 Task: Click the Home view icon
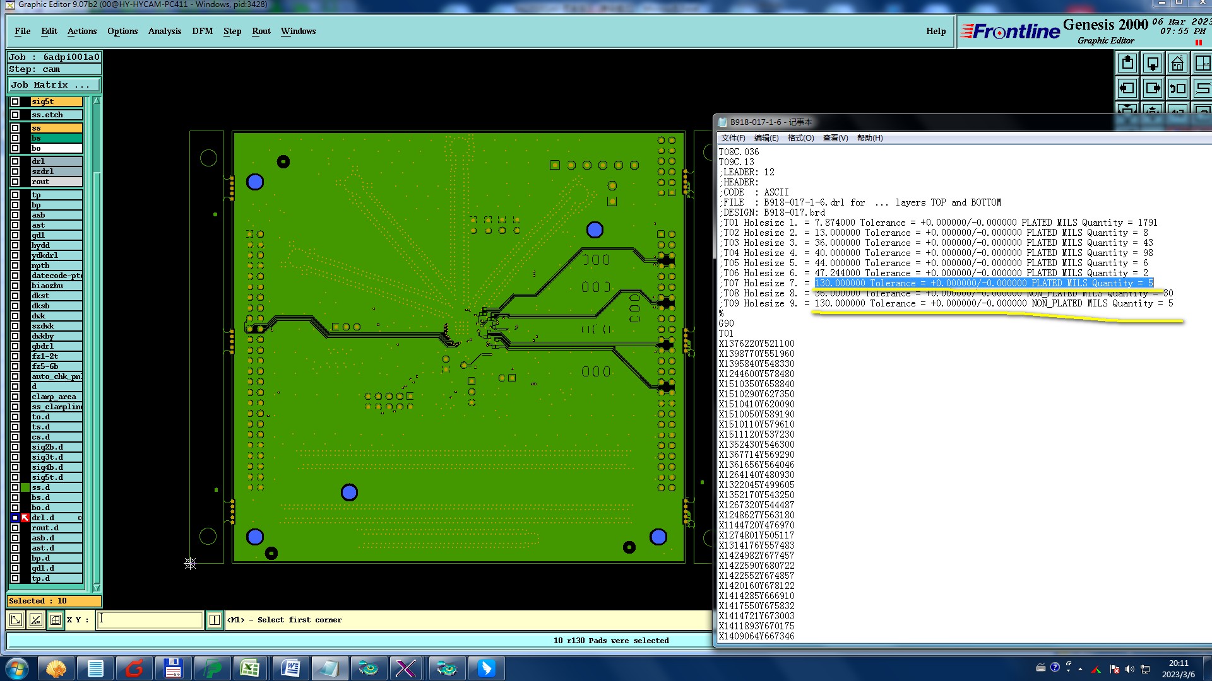pyautogui.click(x=1178, y=63)
